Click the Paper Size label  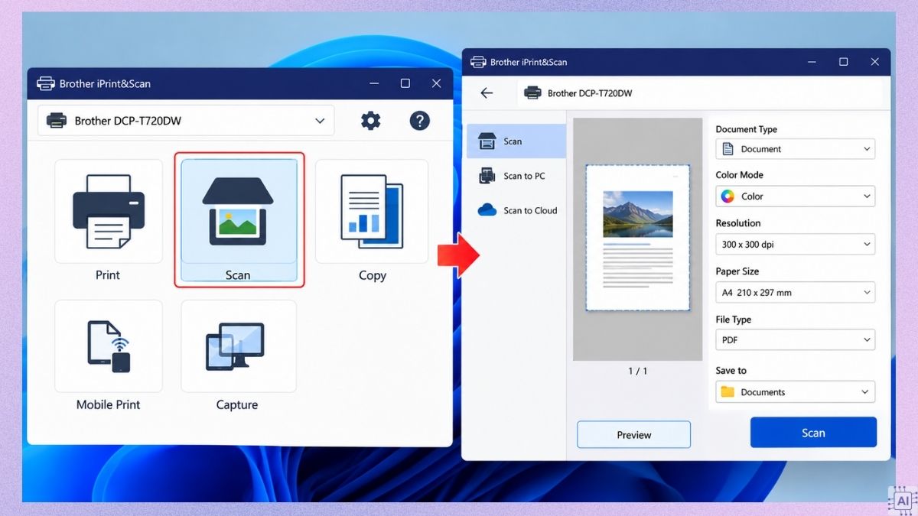coord(737,271)
